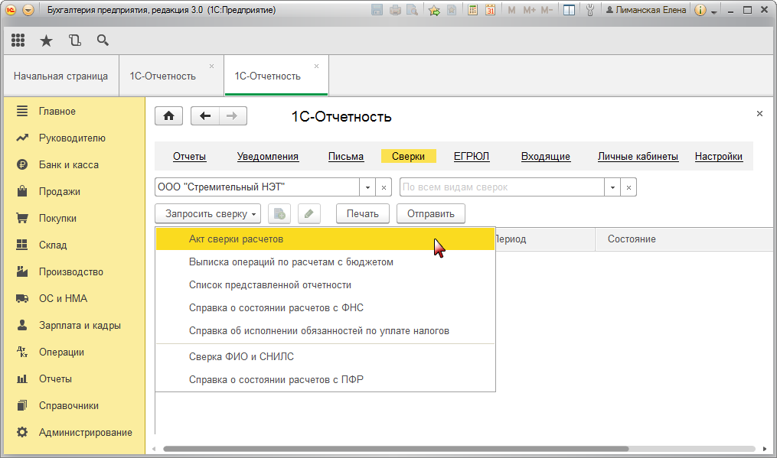Screen dimensions: 777x458
Task: Open the Зарплата и кадры section
Action: coord(80,326)
